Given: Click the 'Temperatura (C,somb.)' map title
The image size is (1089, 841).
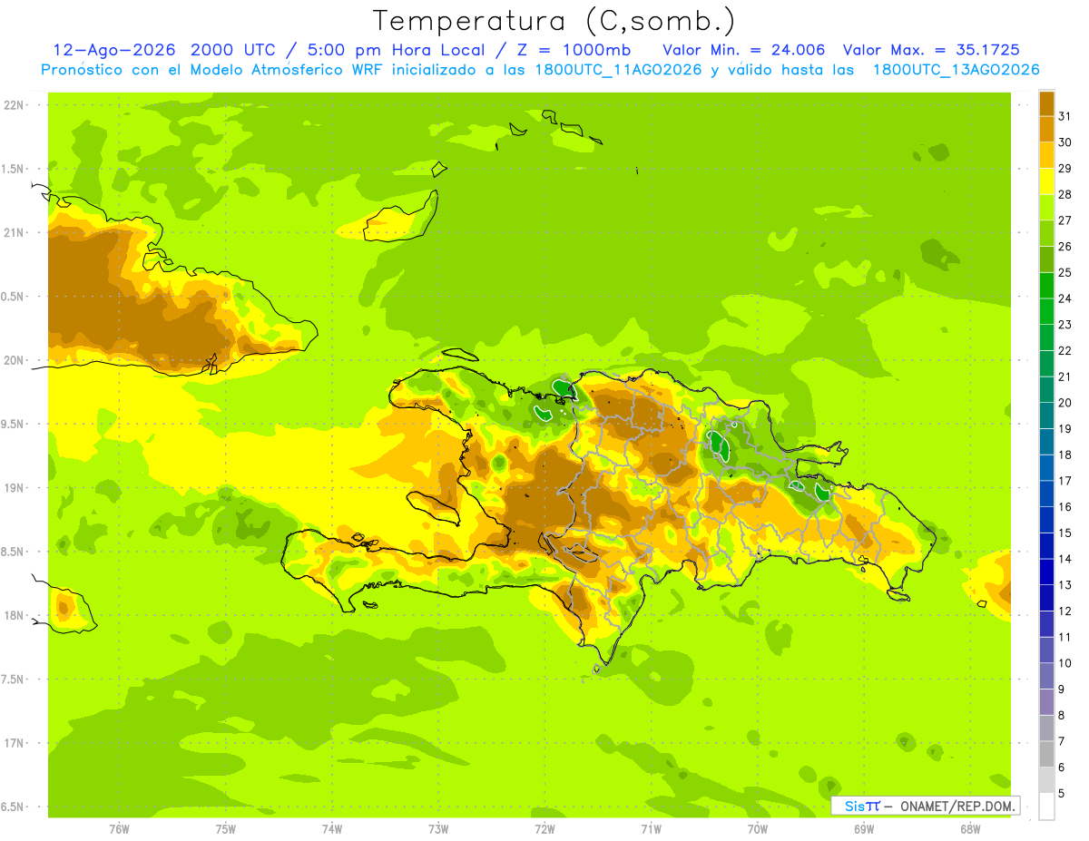Looking at the screenshot, I should pyautogui.click(x=554, y=21).
